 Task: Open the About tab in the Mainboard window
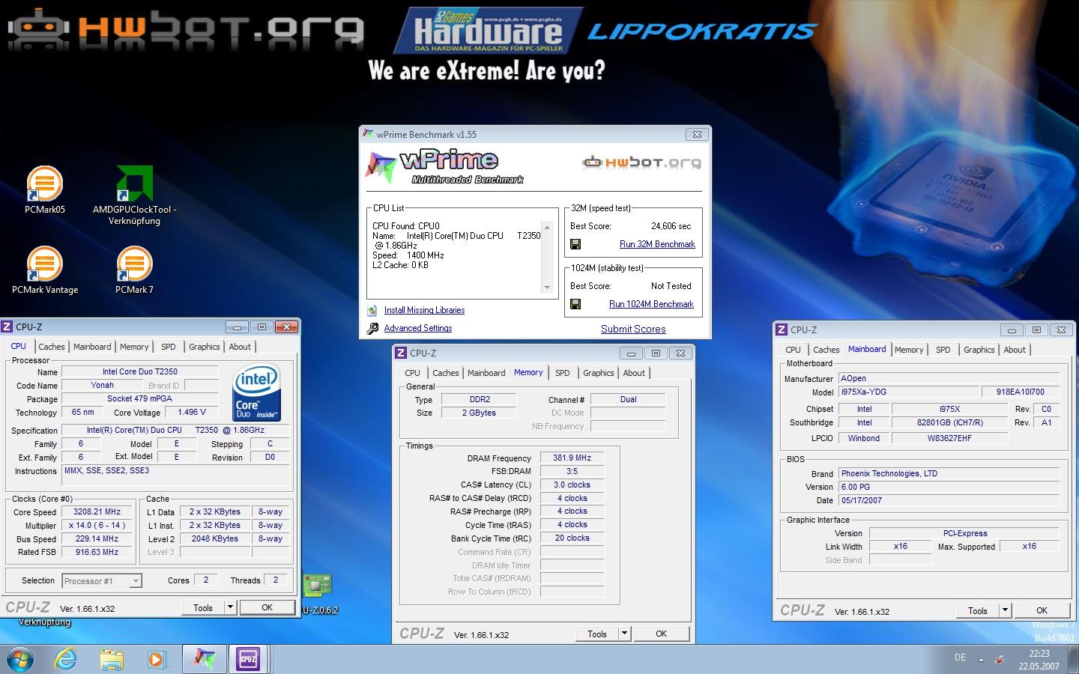coord(1015,350)
